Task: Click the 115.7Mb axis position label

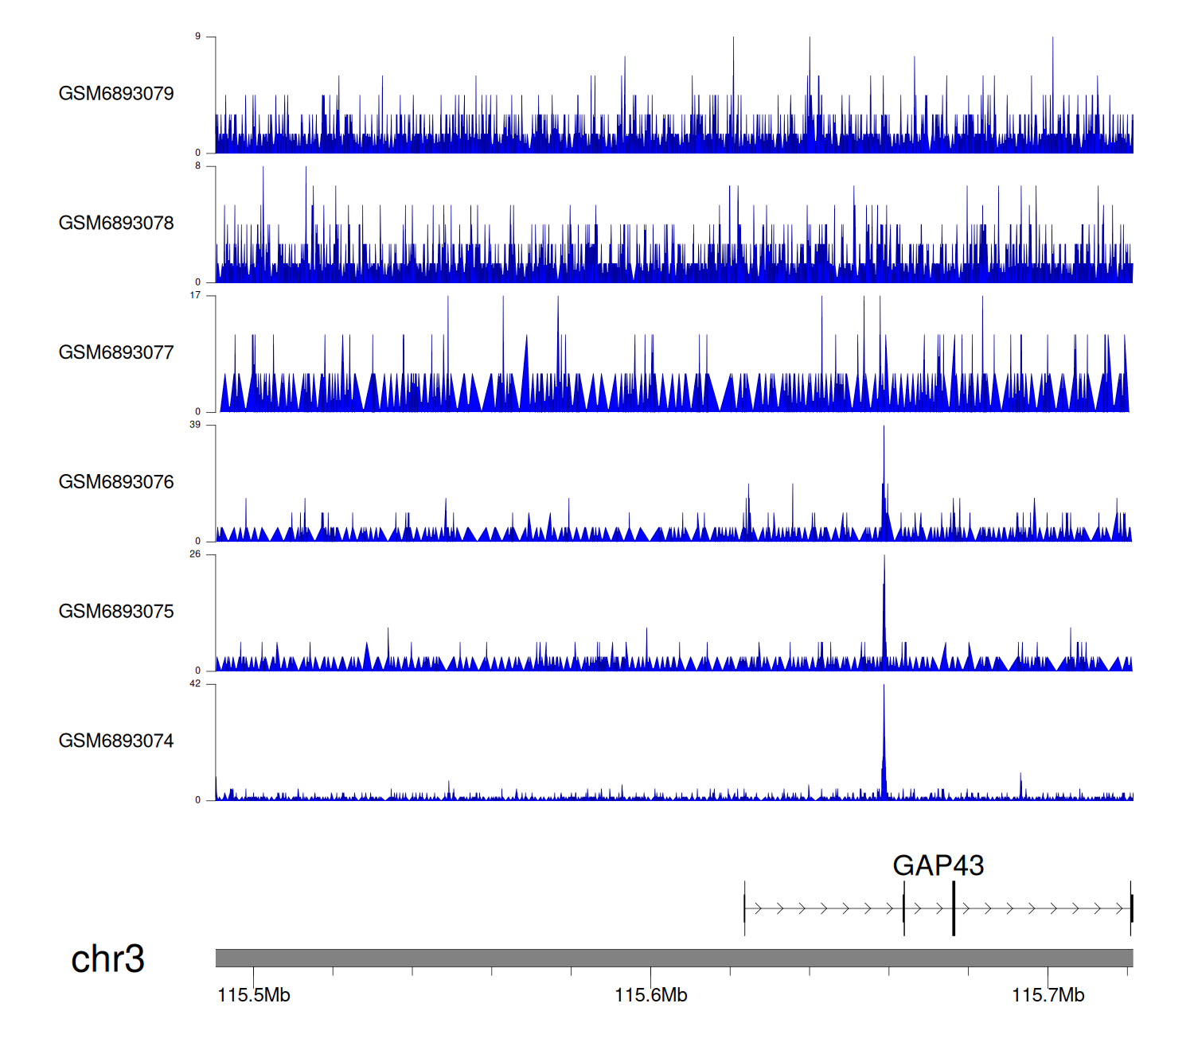Action: pyautogui.click(x=1048, y=995)
